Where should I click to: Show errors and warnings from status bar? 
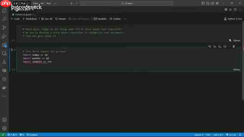click(x=13, y=135)
